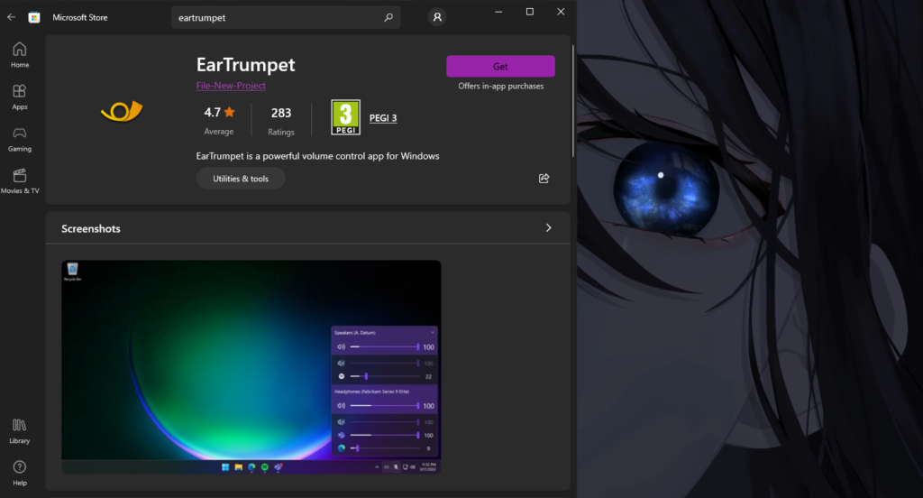Click the 4.7 Average star rating
Image resolution: width=923 pixels, height=498 pixels.
click(219, 120)
